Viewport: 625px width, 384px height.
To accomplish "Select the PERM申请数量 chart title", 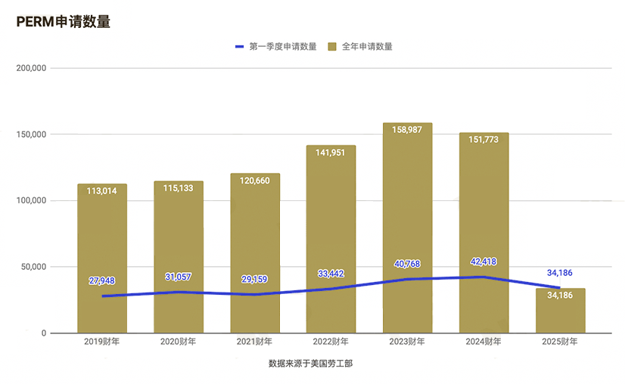I will coord(64,22).
